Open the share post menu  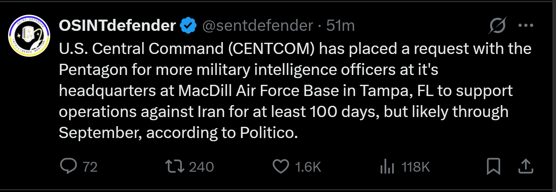tap(525, 166)
